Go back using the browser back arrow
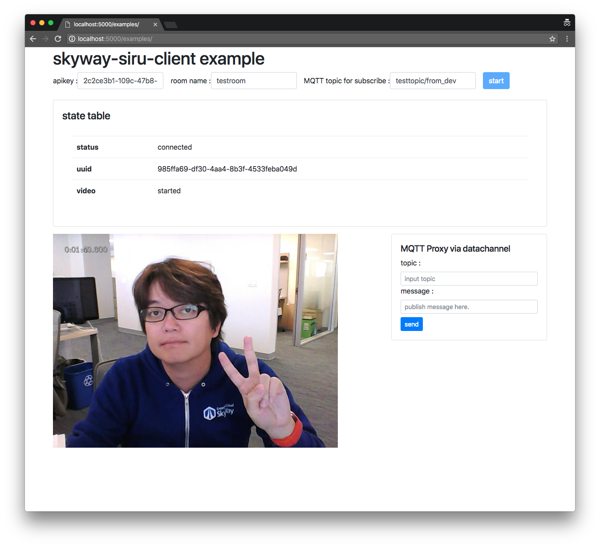The height and width of the screenshot is (547, 600). 33,39
